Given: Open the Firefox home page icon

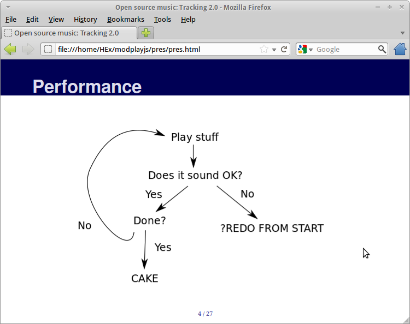Looking at the screenshot, I should [x=400, y=49].
